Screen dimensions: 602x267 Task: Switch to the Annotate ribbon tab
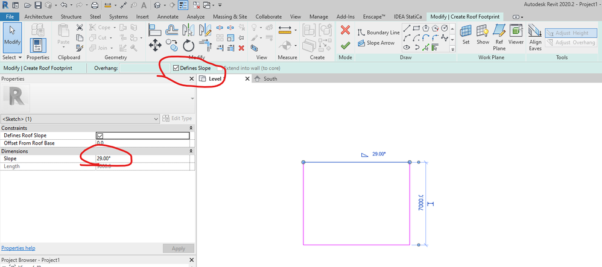[x=168, y=16]
